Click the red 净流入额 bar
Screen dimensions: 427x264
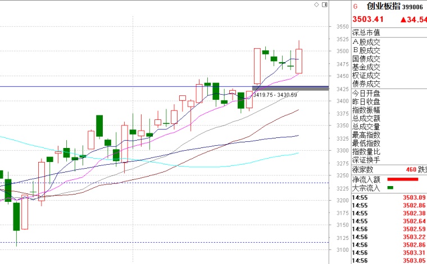(403, 179)
